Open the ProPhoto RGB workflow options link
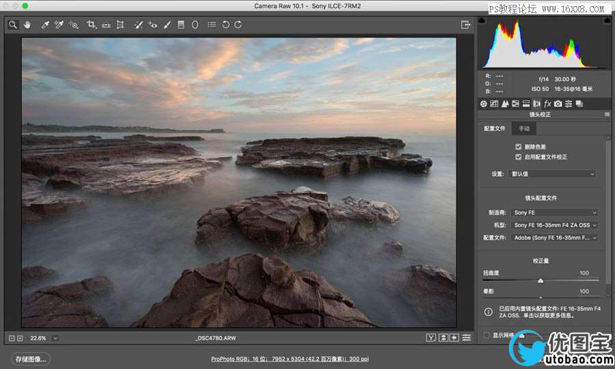Viewport: 615px width, 369px height. click(x=290, y=359)
